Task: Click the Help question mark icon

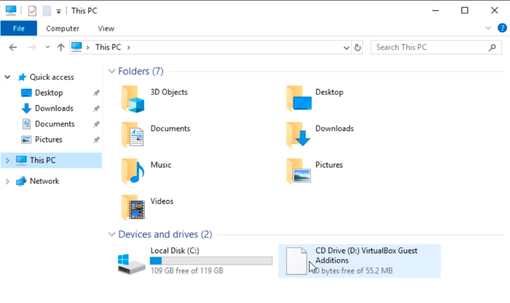Action: (502, 28)
